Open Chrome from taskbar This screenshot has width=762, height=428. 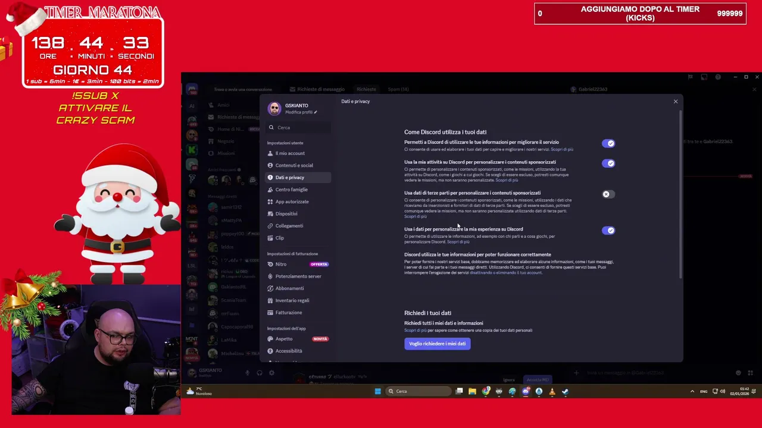[x=486, y=391]
